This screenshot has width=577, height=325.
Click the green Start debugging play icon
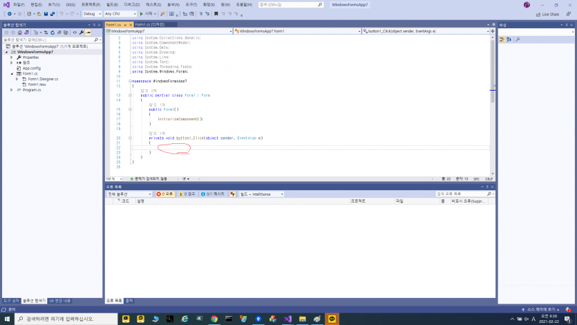[141, 14]
